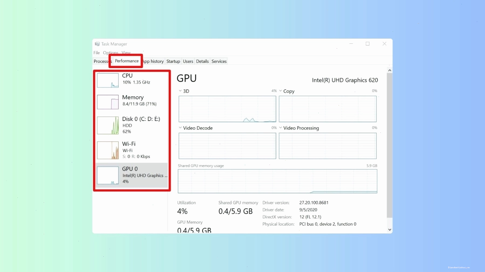Click the Video Decode graph
The image size is (485, 272).
[227, 146]
